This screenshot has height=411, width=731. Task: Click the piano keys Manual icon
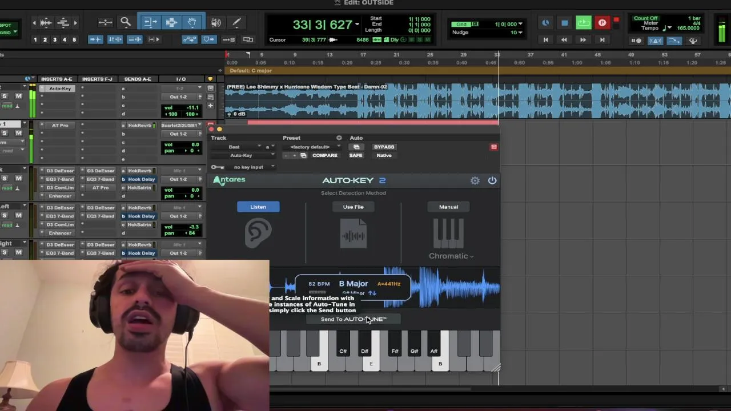(x=448, y=233)
